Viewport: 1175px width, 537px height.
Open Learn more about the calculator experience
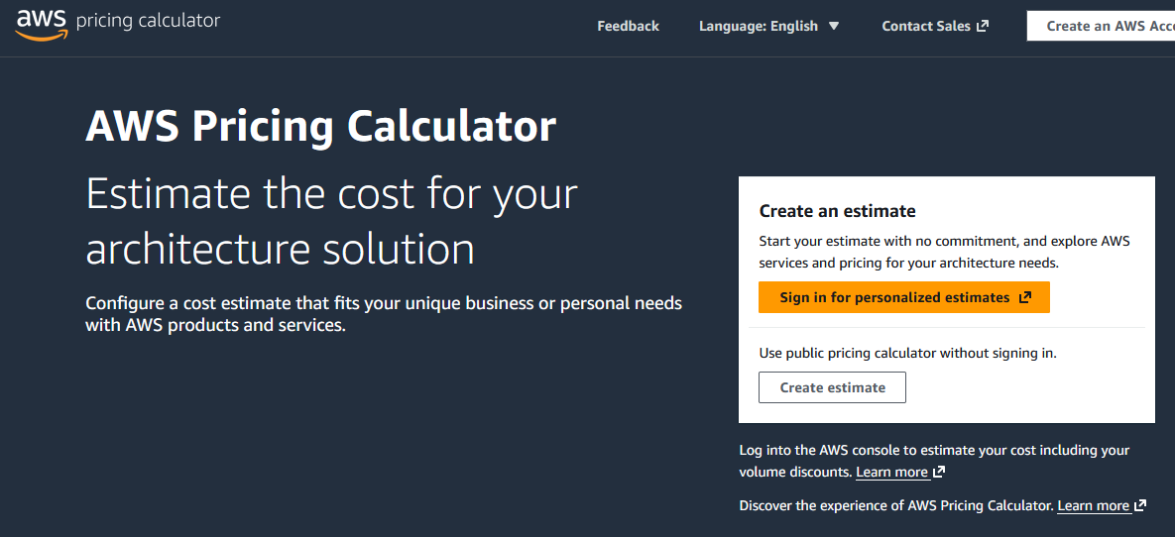[x=1093, y=506]
